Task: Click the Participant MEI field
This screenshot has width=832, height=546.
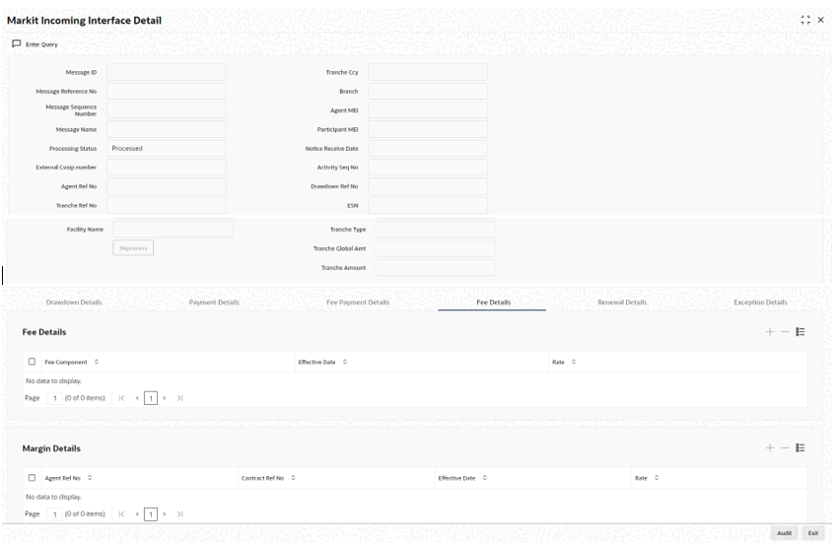Action: [428, 129]
